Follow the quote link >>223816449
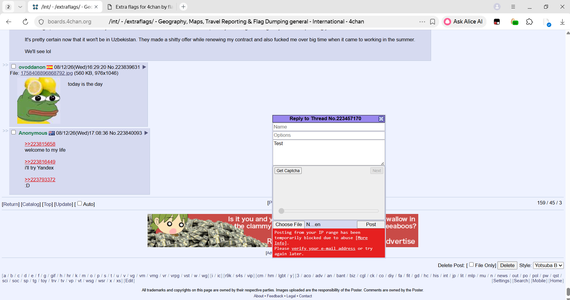This screenshot has width=570, height=300. pyautogui.click(x=40, y=162)
